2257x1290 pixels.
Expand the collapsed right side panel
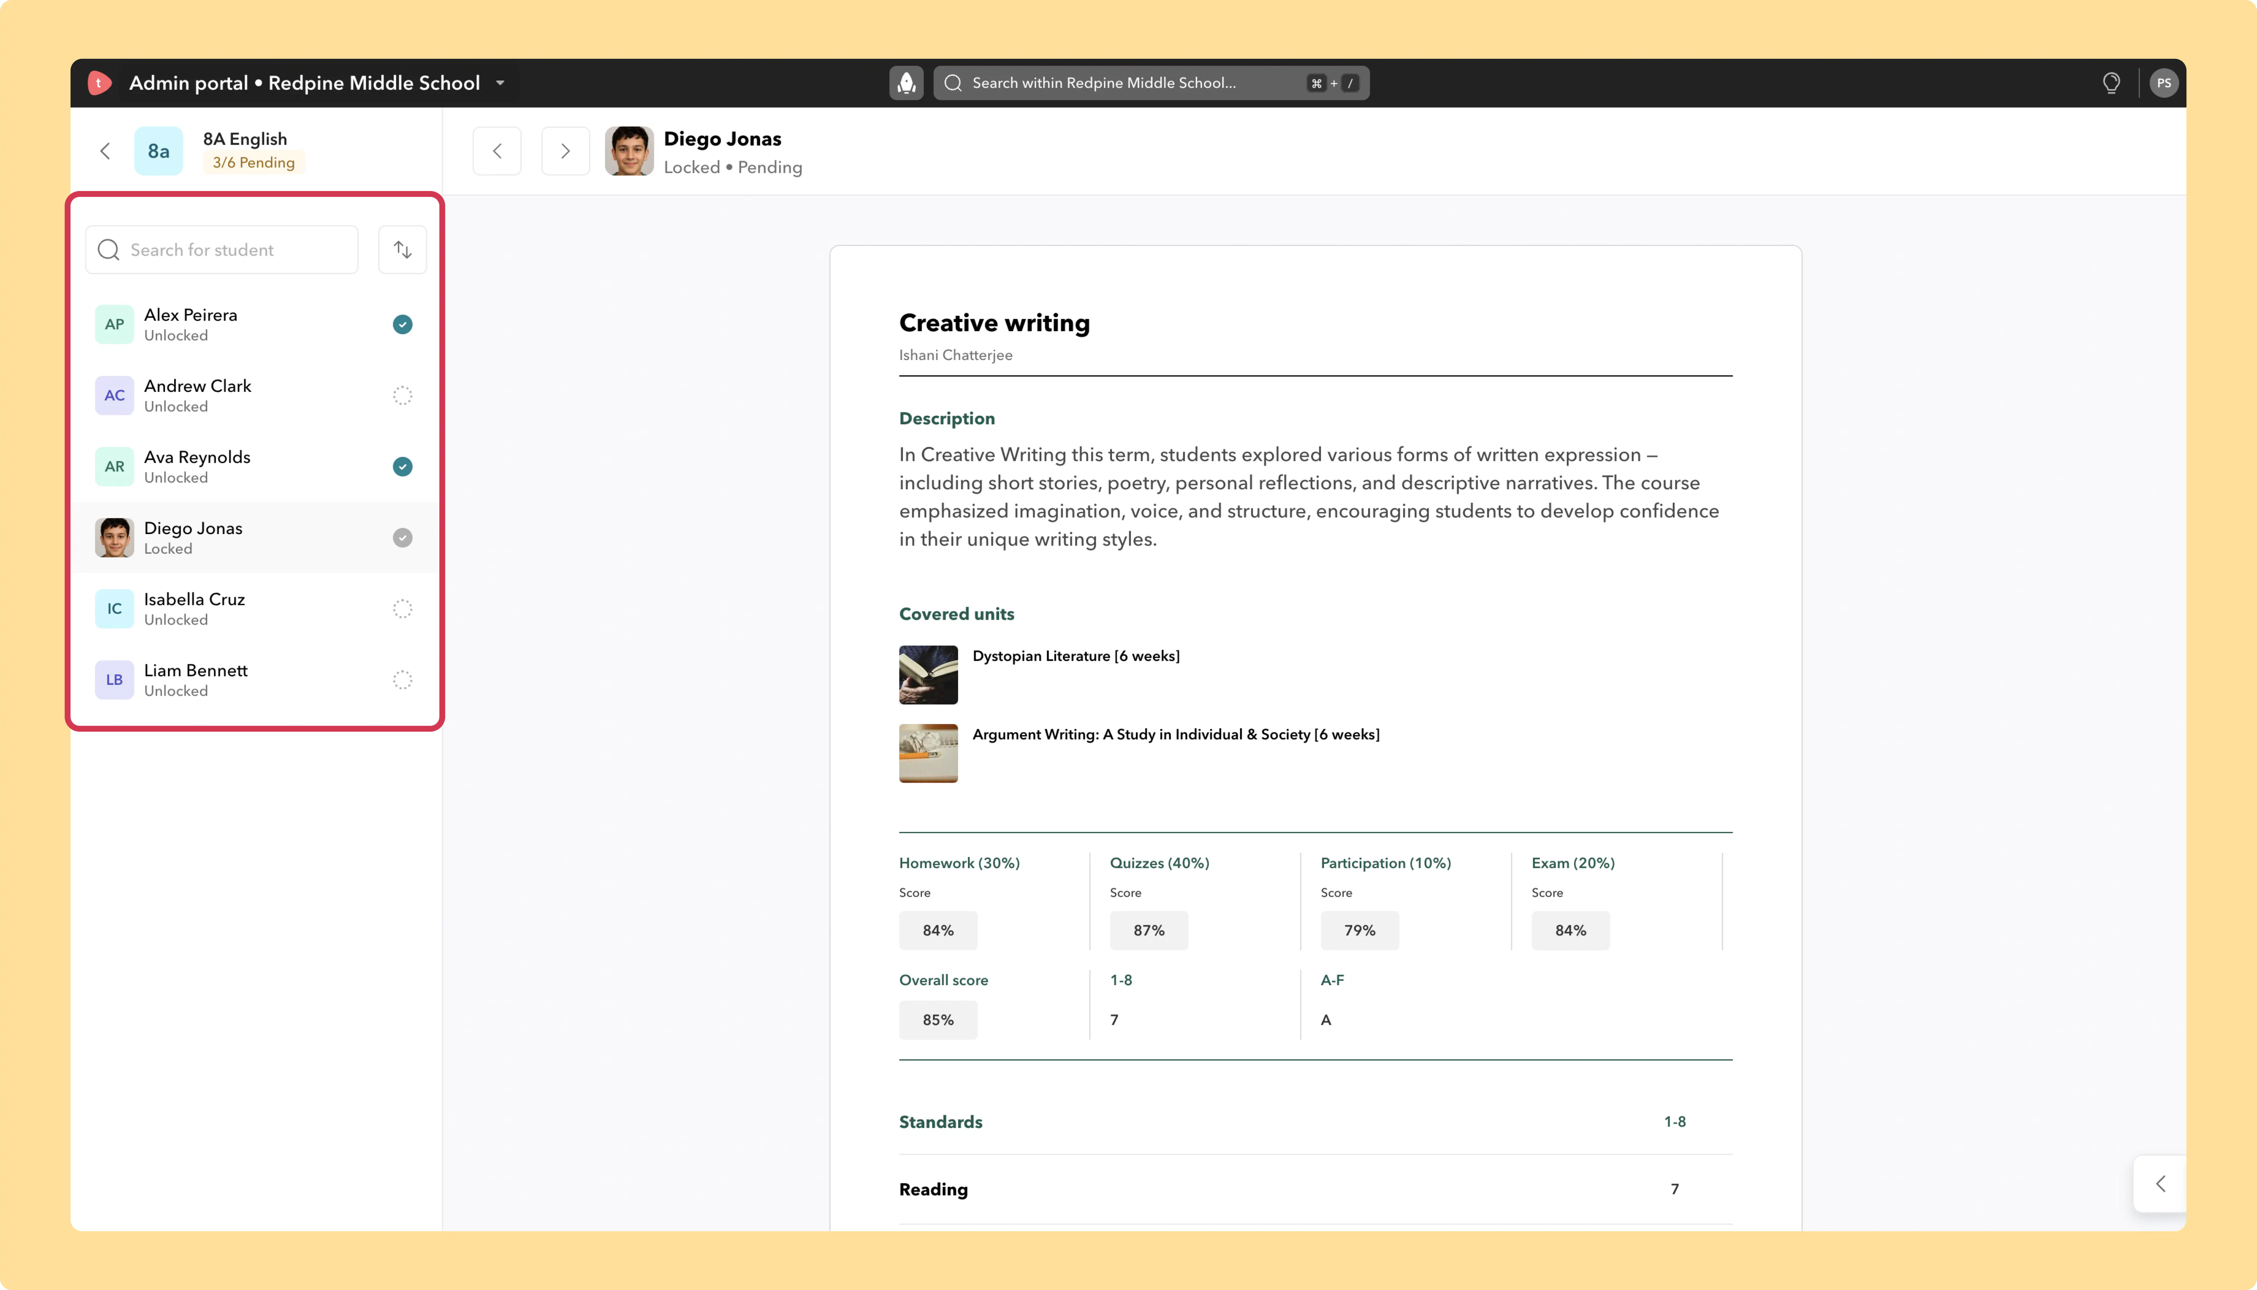click(2160, 1184)
